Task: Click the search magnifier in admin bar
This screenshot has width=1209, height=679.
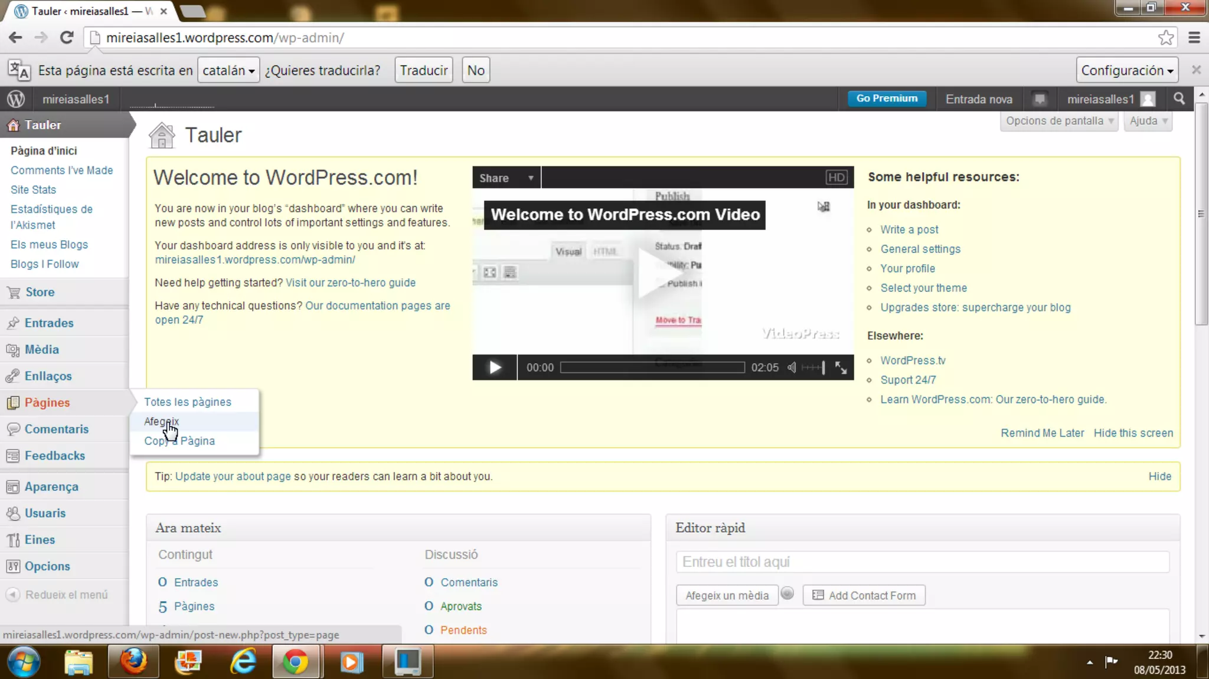Action: (1179, 99)
